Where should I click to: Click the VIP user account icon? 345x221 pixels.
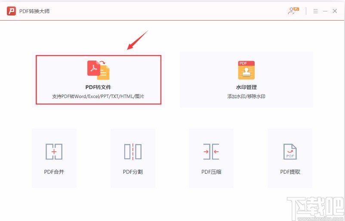pos(293,11)
